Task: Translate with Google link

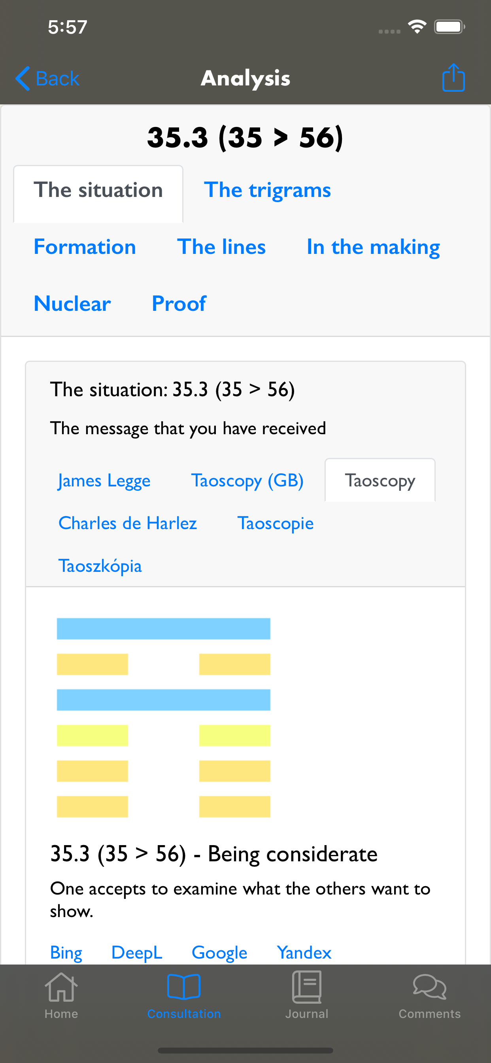Action: [219, 953]
